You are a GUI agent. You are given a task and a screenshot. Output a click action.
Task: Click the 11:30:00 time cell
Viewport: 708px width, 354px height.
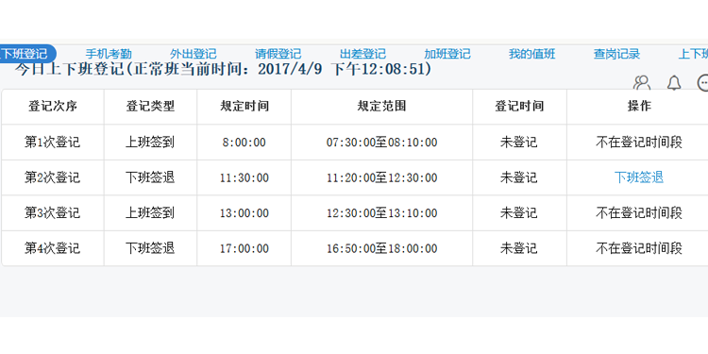pos(244,177)
